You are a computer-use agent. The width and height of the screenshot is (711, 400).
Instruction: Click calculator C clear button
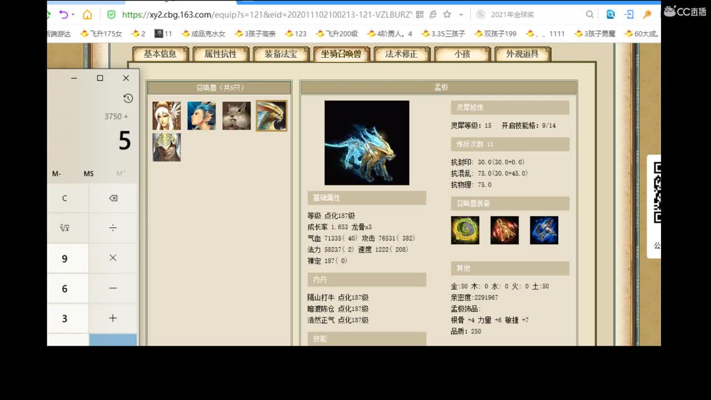64,198
